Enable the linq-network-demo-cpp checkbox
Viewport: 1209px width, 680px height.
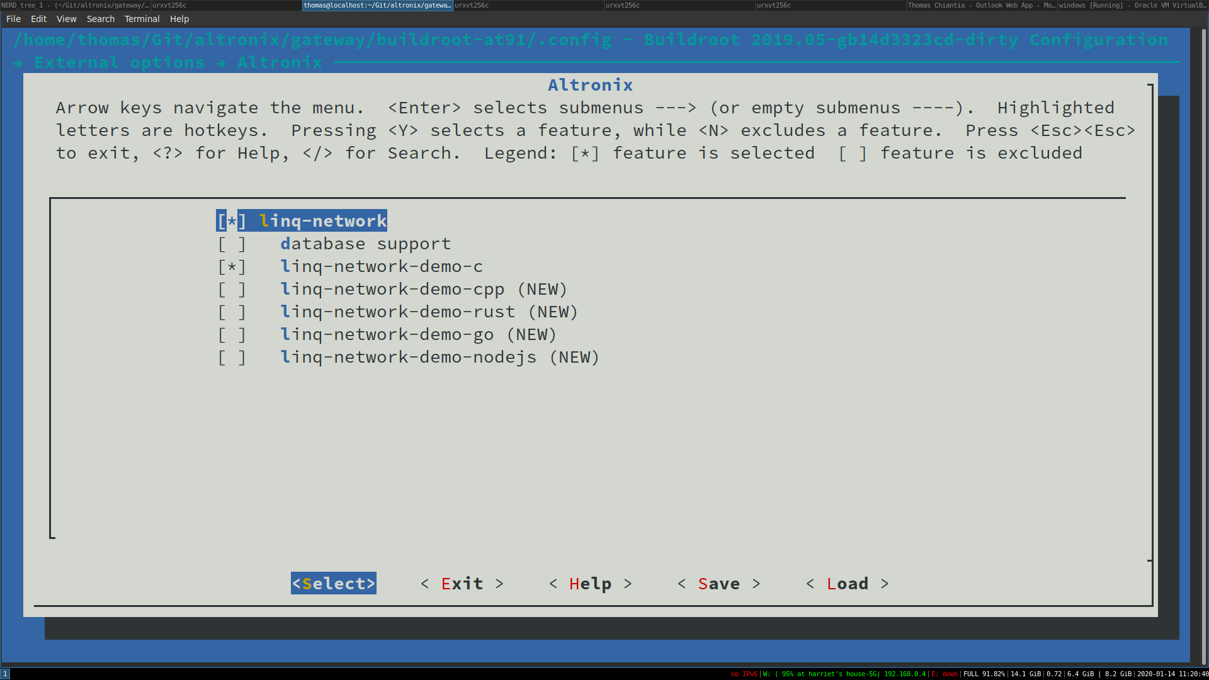tap(232, 289)
